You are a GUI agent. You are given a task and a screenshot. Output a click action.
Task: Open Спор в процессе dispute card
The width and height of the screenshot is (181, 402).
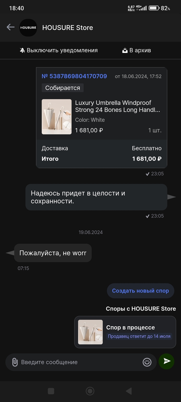coord(125,332)
